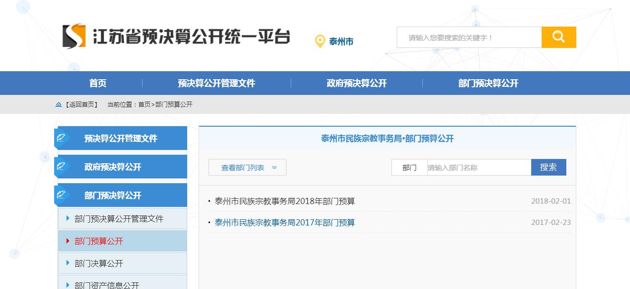
Task: Click pencil icon on 部门预决算公开 sidebar header
Action: [61, 195]
